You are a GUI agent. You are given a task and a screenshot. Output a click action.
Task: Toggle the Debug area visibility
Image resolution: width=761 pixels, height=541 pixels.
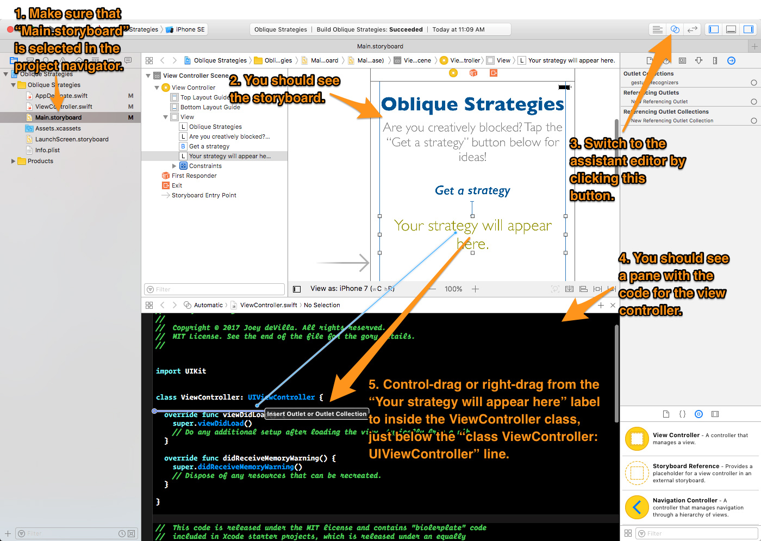click(731, 29)
